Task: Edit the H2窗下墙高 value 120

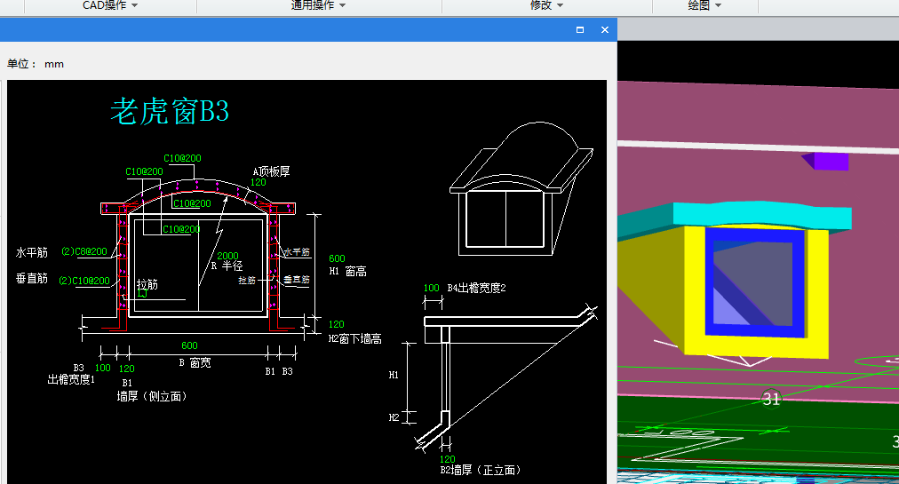Action: click(x=336, y=324)
